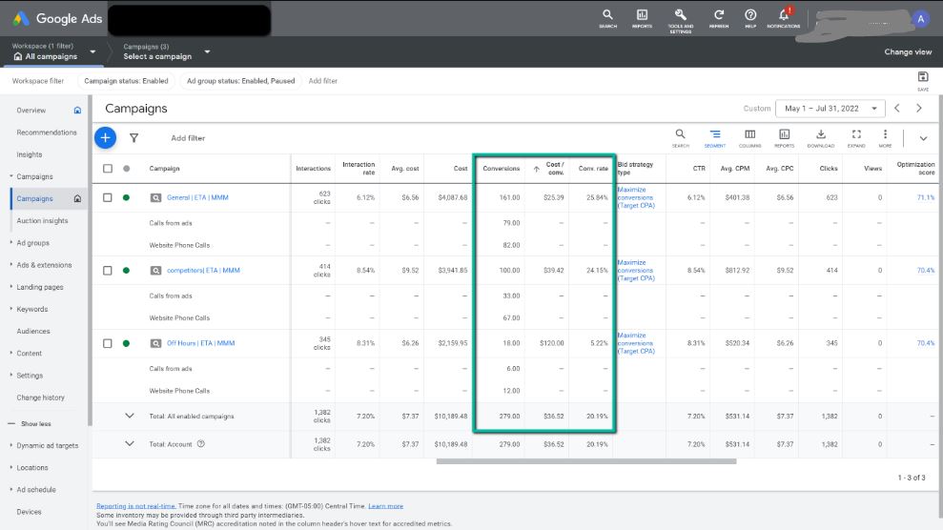Click the blue plus new campaign button

click(105, 137)
